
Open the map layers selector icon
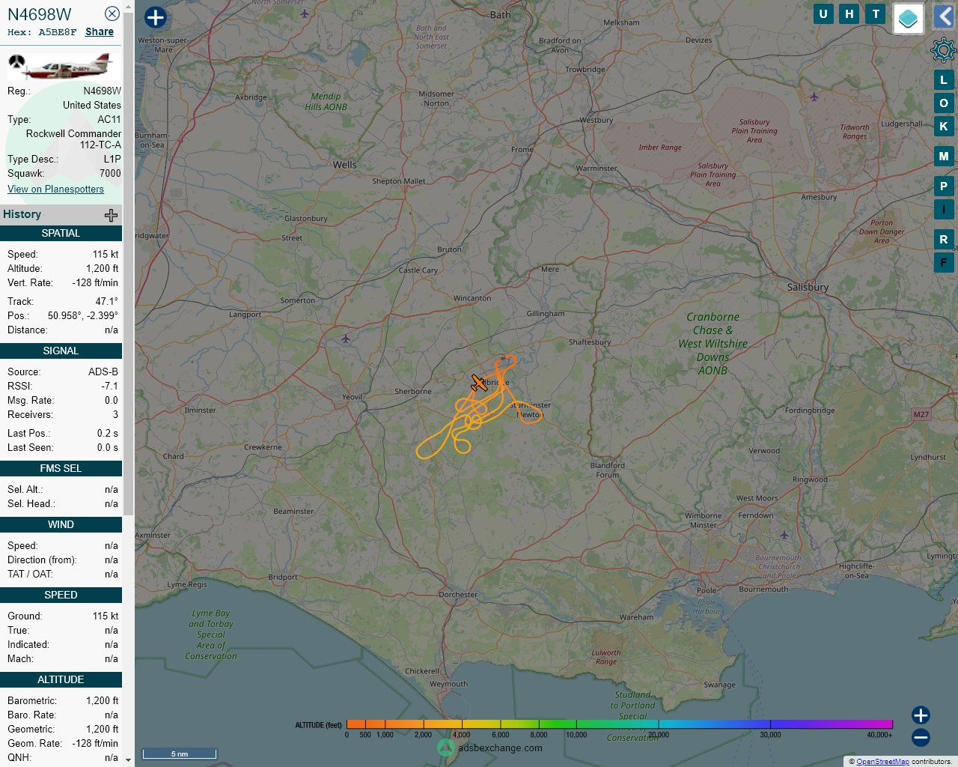click(908, 19)
